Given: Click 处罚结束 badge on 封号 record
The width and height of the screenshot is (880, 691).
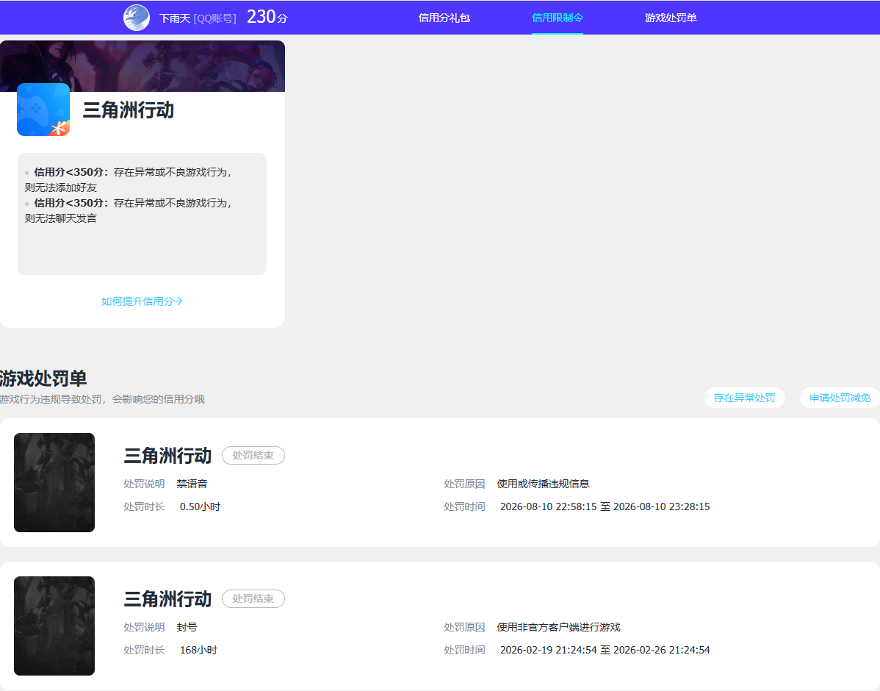Looking at the screenshot, I should (x=253, y=599).
